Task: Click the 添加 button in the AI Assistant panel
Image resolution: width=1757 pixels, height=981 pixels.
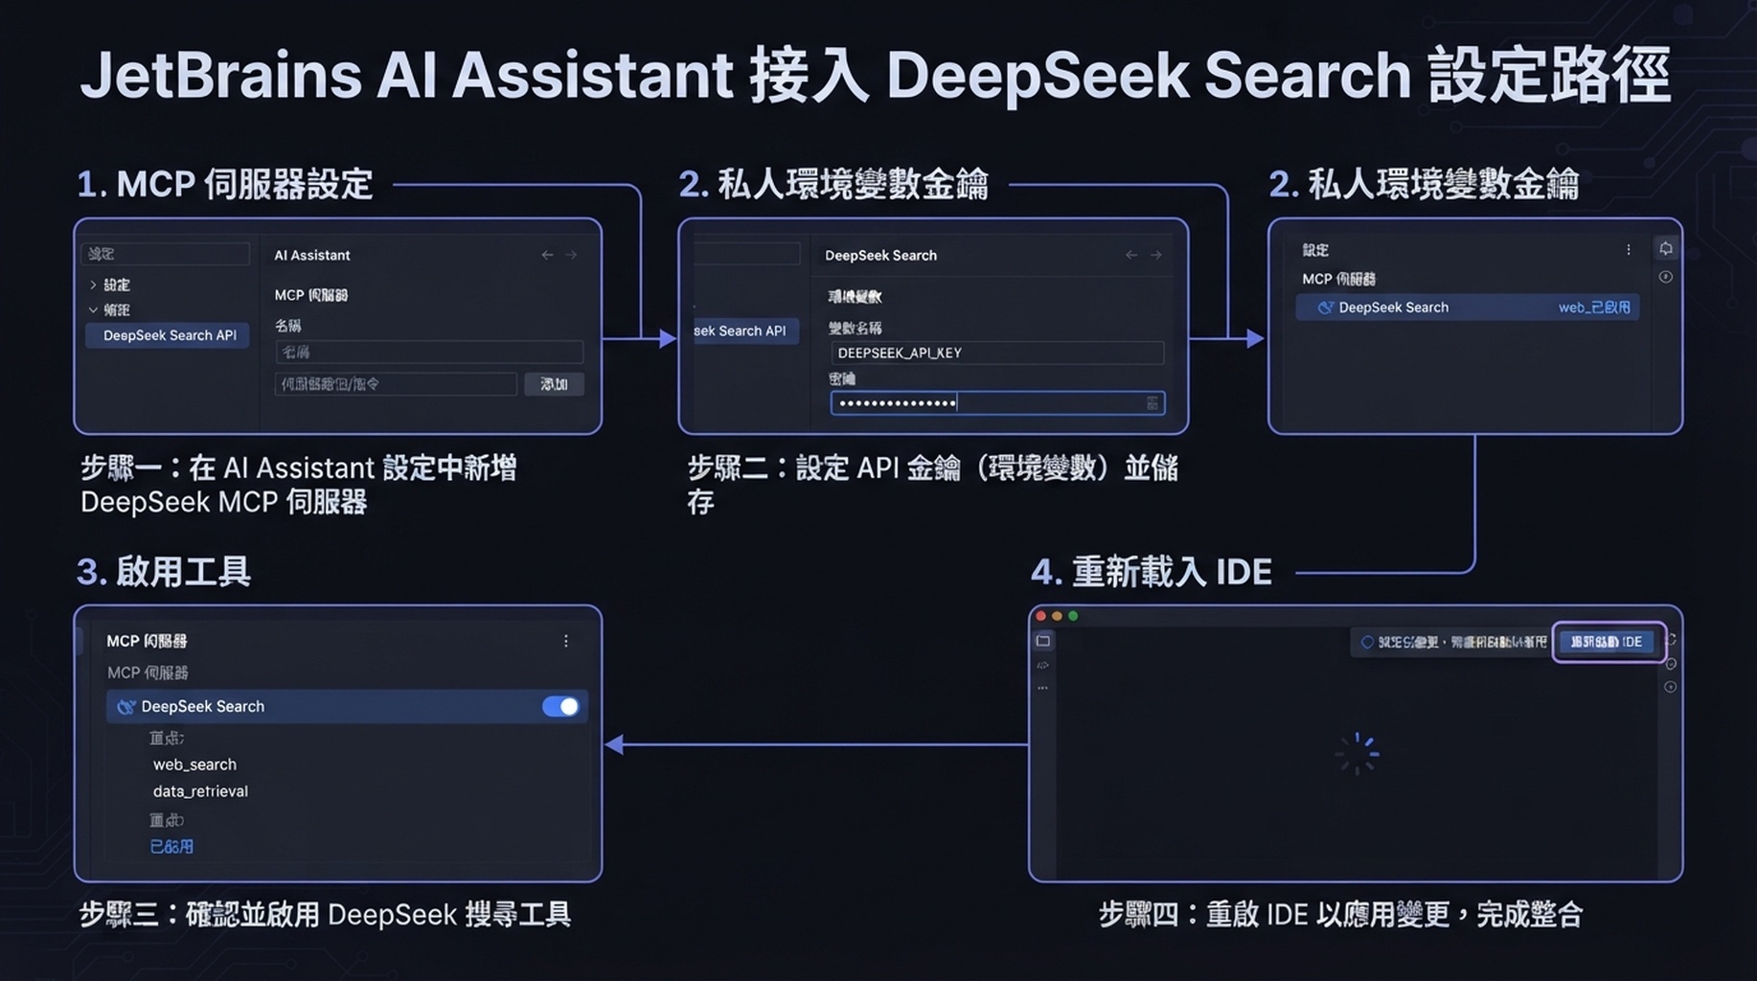Action: [x=555, y=384]
